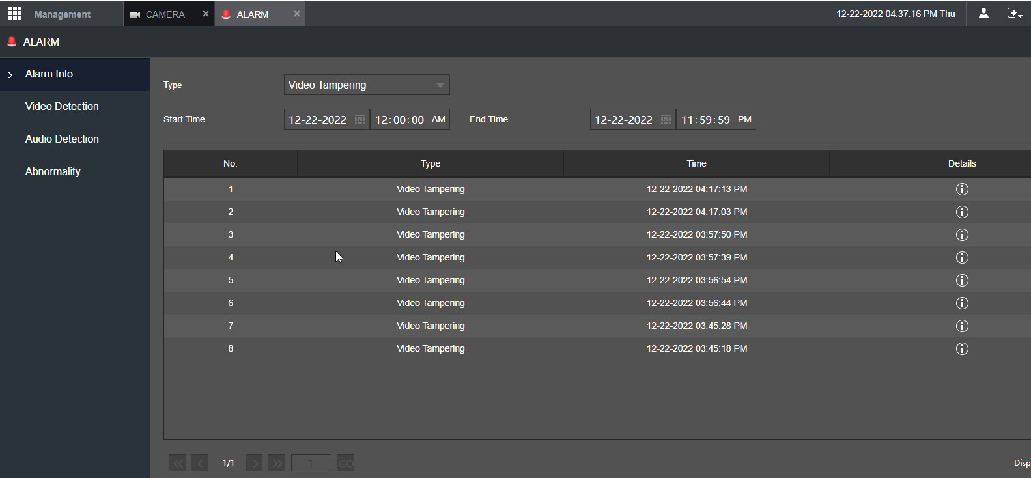1031x478 pixels.
Task: Toggle AM/PM on the End Time field
Action: coord(744,119)
